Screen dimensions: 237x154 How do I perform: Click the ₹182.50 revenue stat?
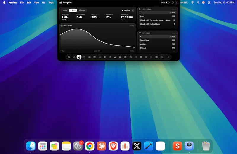point(127,17)
